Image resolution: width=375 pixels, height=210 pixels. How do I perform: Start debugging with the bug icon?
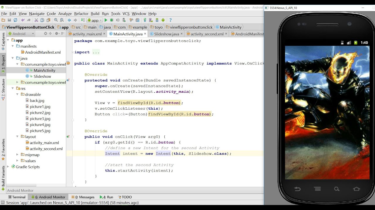click(112, 20)
